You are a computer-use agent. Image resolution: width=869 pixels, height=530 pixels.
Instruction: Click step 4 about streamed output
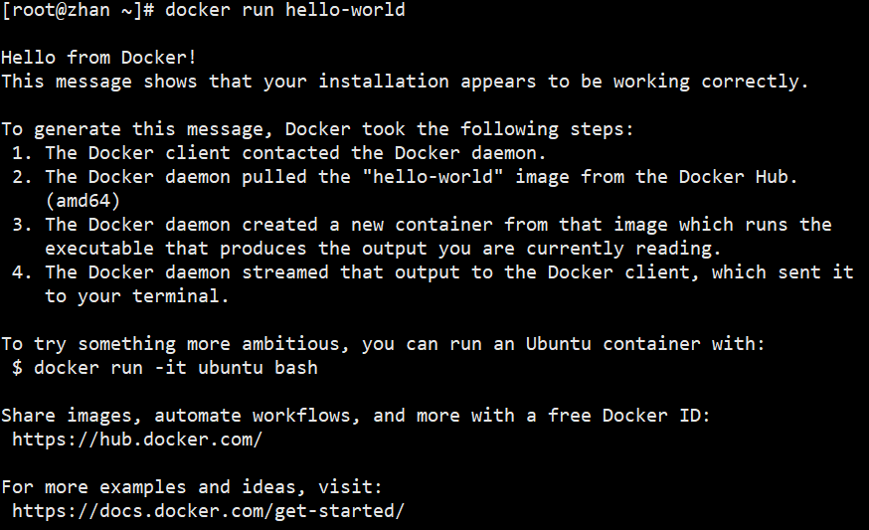437,272
